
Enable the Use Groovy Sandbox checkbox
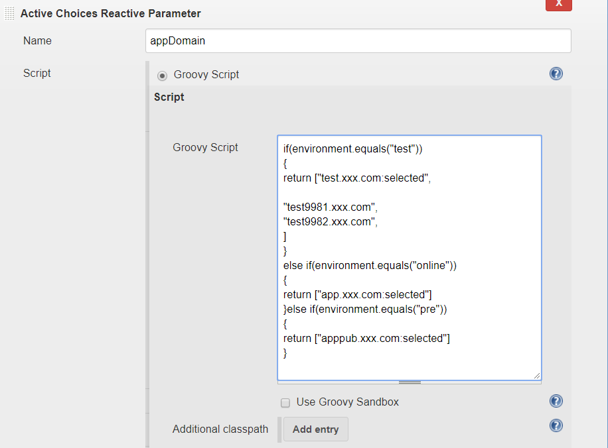[x=285, y=402]
